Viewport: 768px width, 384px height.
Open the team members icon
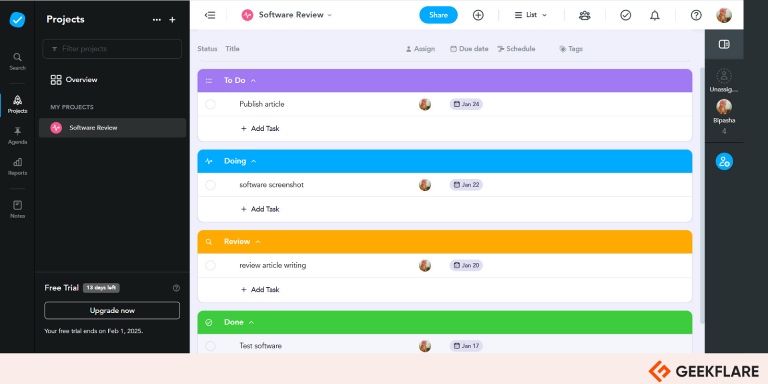pos(584,15)
